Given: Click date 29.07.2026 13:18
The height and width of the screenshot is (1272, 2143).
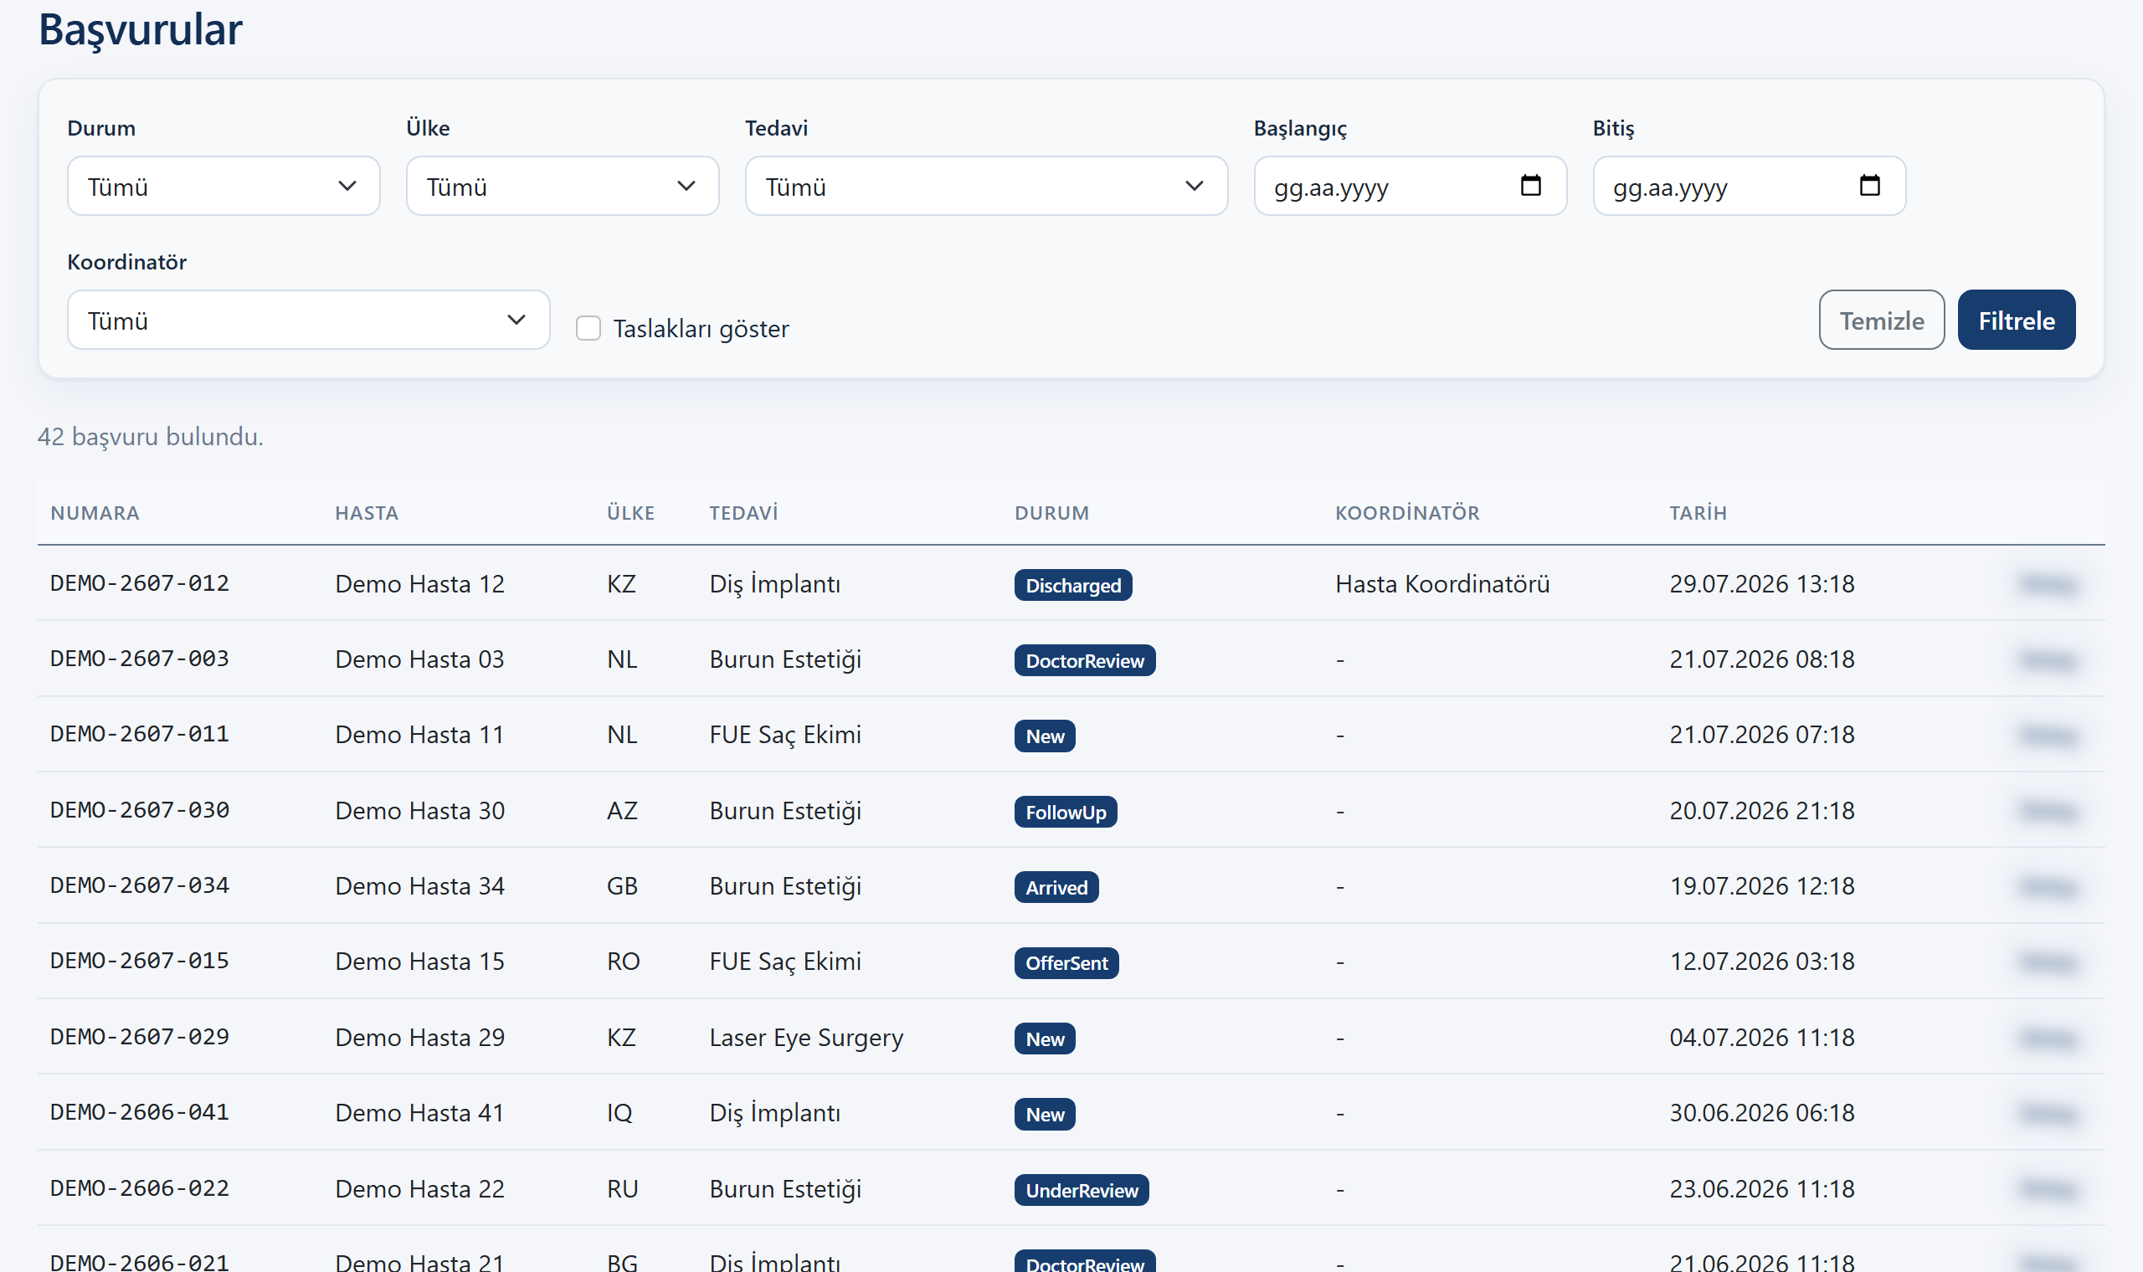Looking at the screenshot, I should 1761,584.
